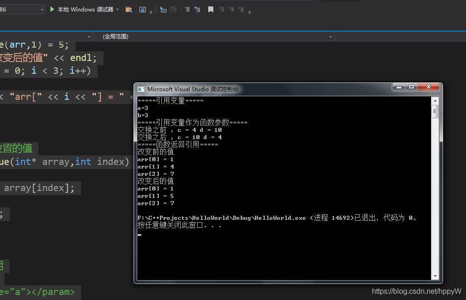Go to next bookmark icon
The width and height of the screenshot is (466, 300).
[x=231, y=10]
